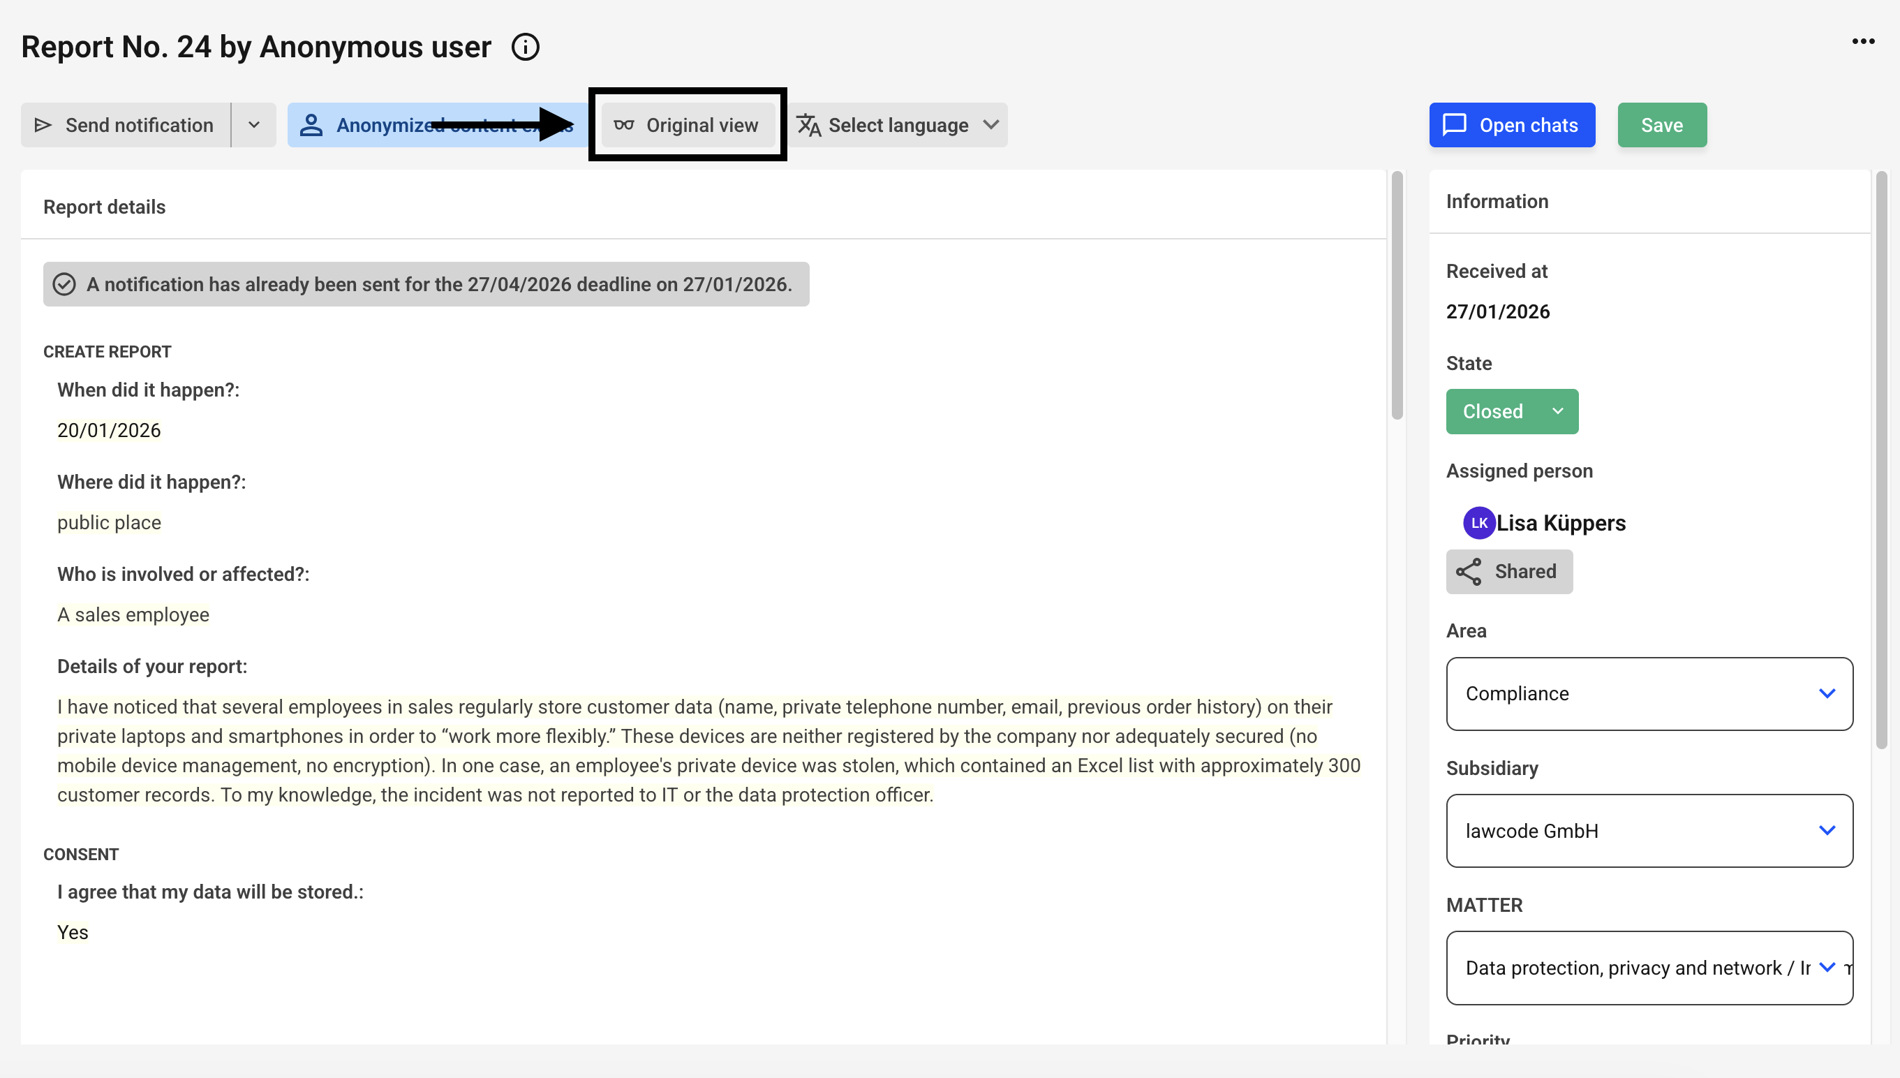Click the person icon on Anonymized content
The width and height of the screenshot is (1900, 1078).
311,125
